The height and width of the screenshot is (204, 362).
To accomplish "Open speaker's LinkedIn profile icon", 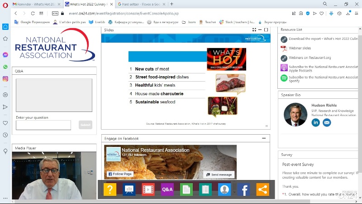I will tap(315, 122).
